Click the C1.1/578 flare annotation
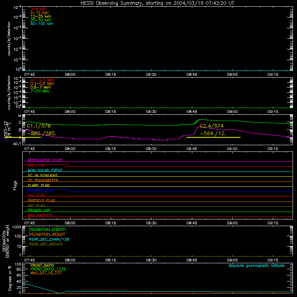Screen dimensions: 297x297 pos(39,126)
